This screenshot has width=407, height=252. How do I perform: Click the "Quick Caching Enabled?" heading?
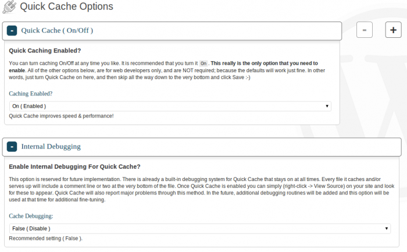click(45, 50)
